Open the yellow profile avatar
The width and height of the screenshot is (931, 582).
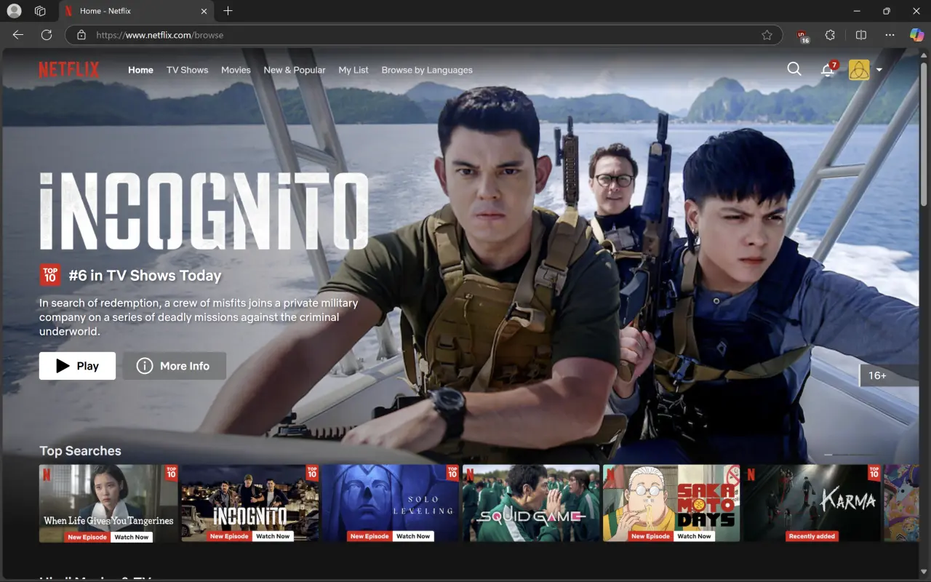pos(859,69)
